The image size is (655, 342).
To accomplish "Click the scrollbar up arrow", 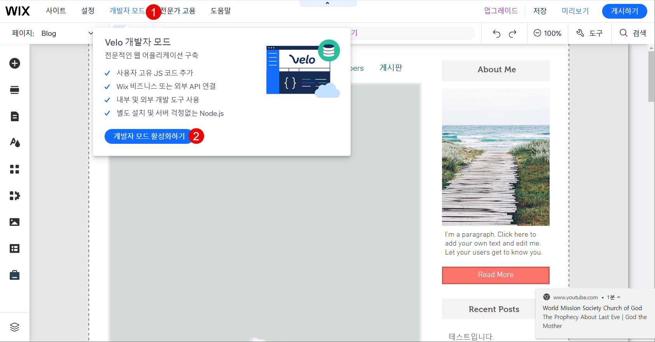I will (x=652, y=48).
